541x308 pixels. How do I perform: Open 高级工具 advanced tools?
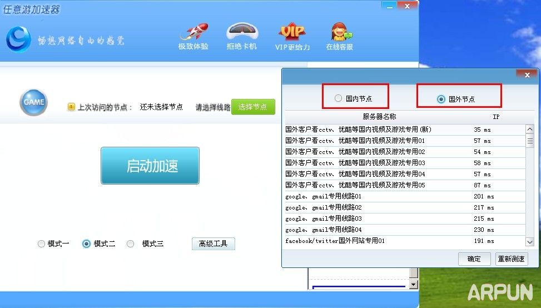(x=214, y=244)
